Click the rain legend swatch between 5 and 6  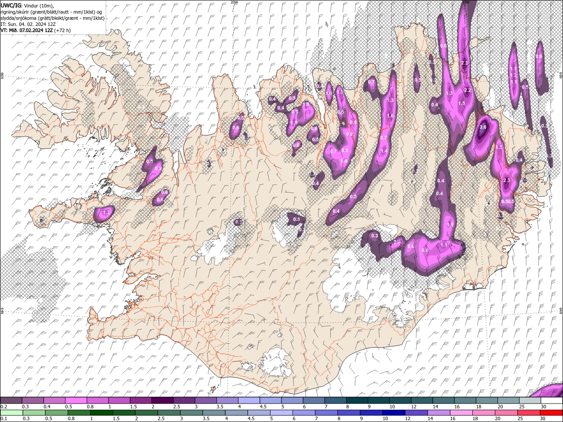pyautogui.click(x=281, y=413)
